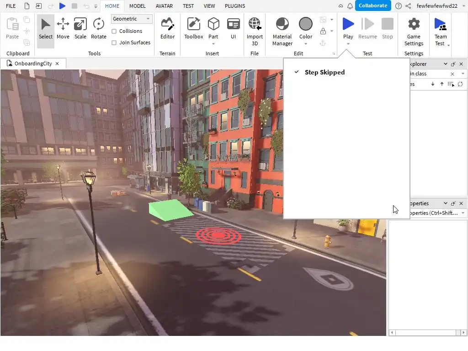Close the OnboardingCity tab
This screenshot has height=351, width=468.
tap(57, 64)
